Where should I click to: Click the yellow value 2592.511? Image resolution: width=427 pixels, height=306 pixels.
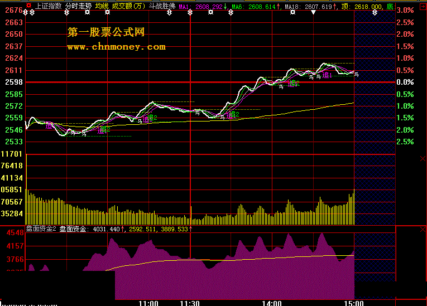point(143,229)
